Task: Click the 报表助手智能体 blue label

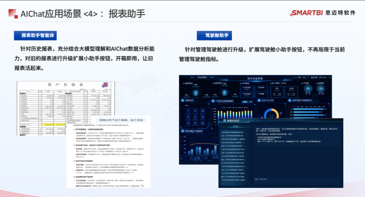Action: pos(35,35)
